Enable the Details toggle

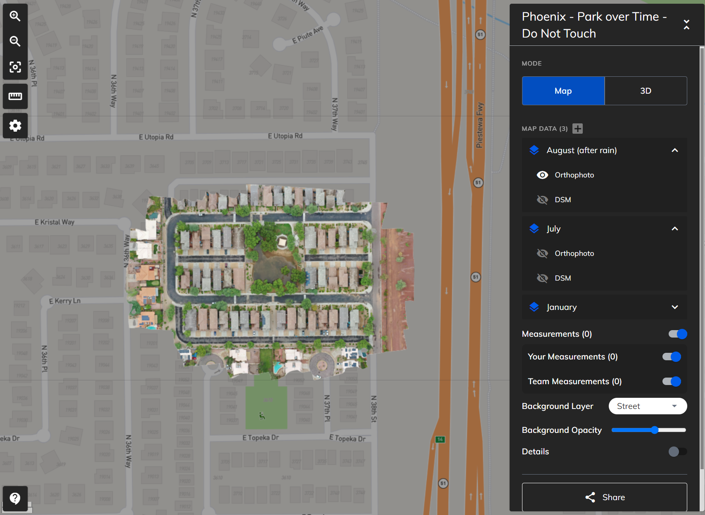coord(675,452)
